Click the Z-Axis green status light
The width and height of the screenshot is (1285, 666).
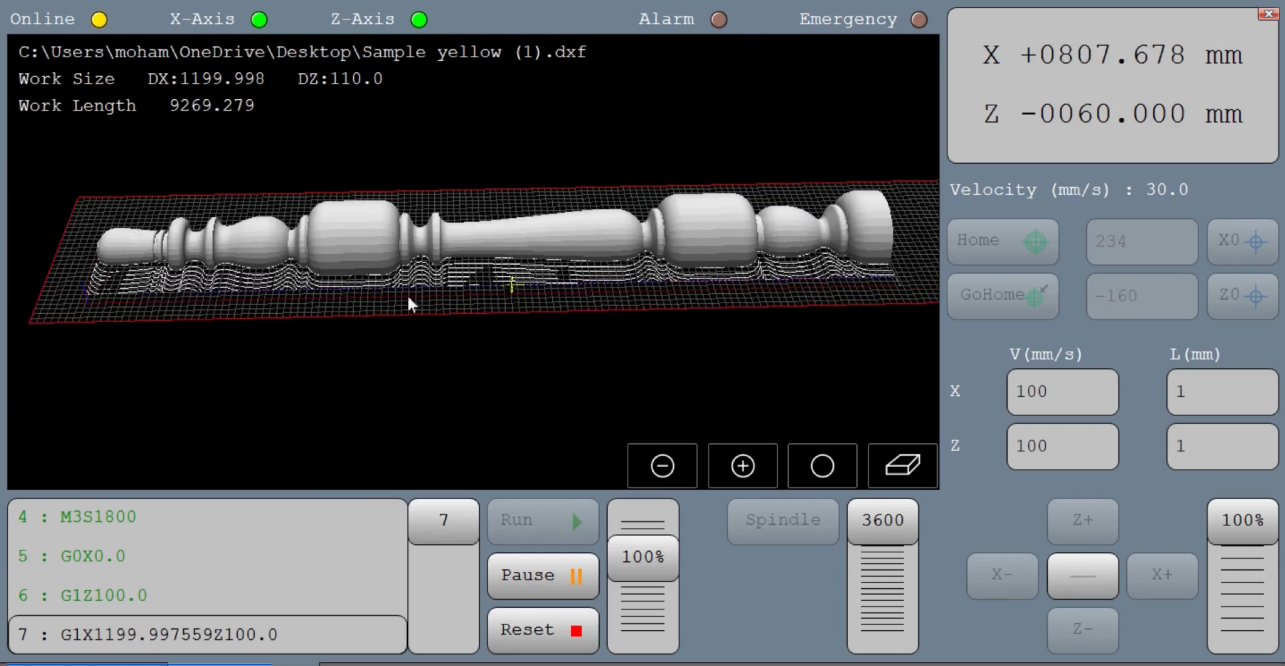(x=419, y=20)
